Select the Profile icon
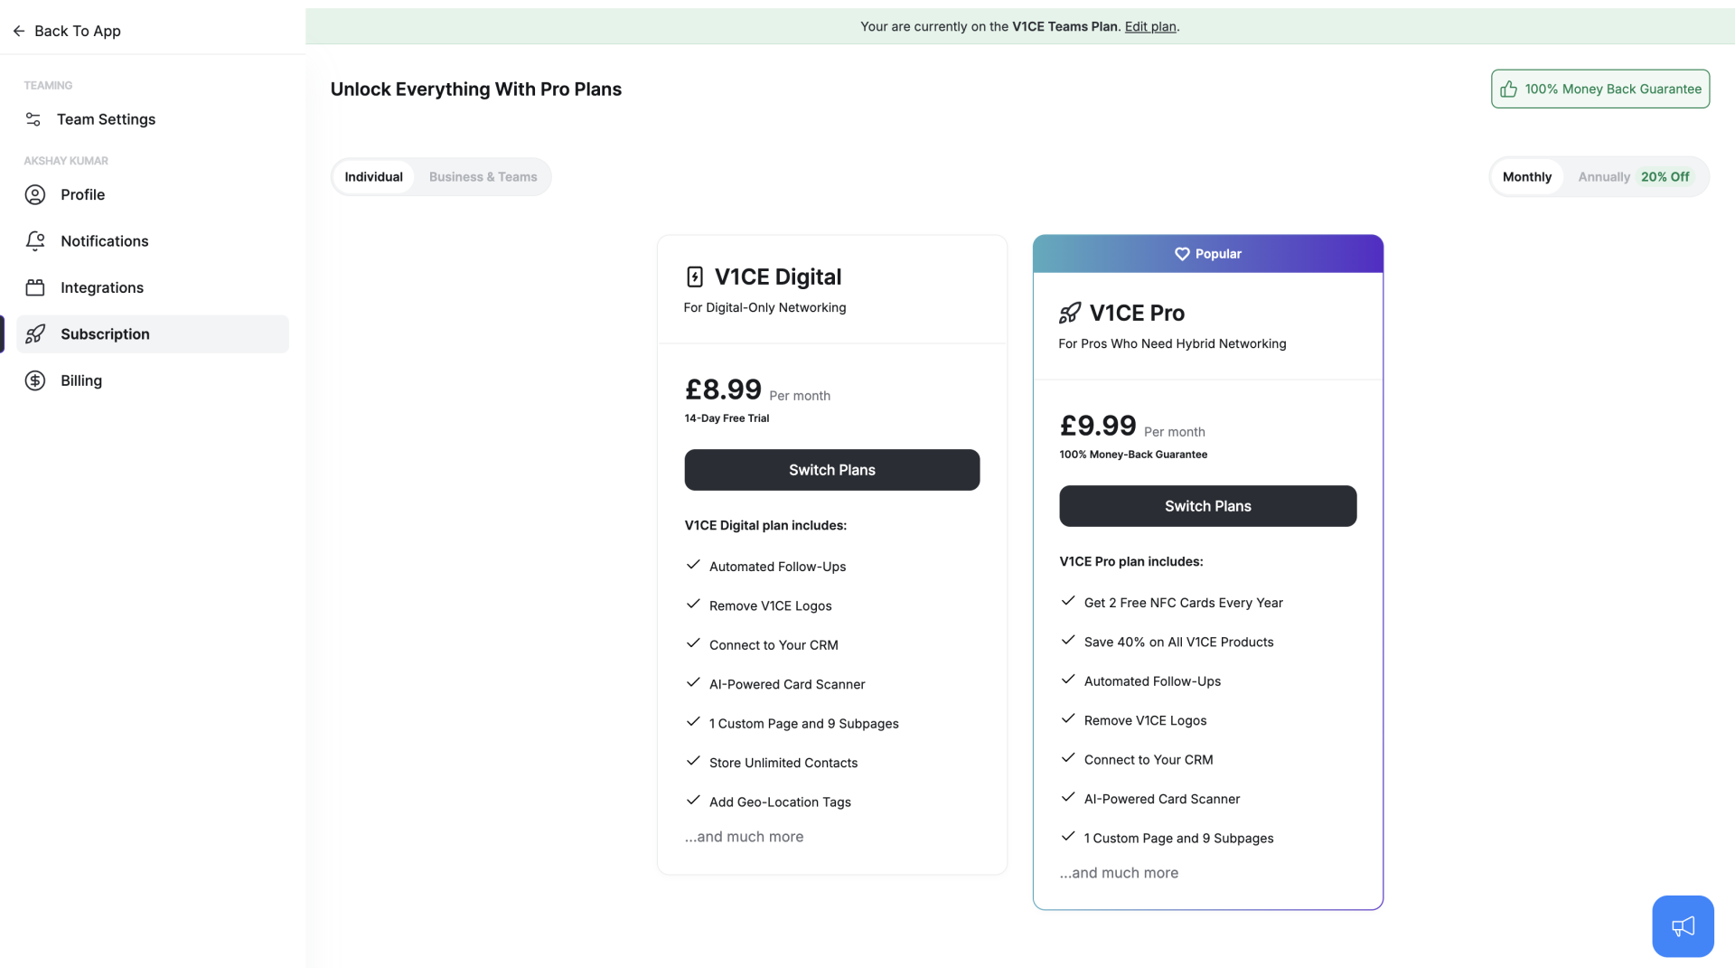Viewport: 1735px width, 976px height. coord(34,194)
